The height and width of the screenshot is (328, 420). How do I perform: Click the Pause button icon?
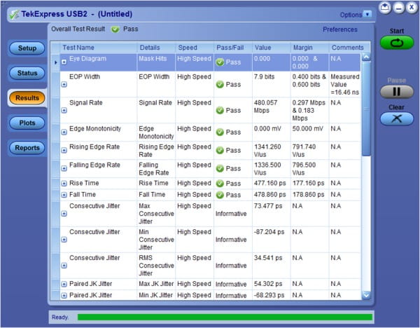pyautogui.click(x=396, y=92)
